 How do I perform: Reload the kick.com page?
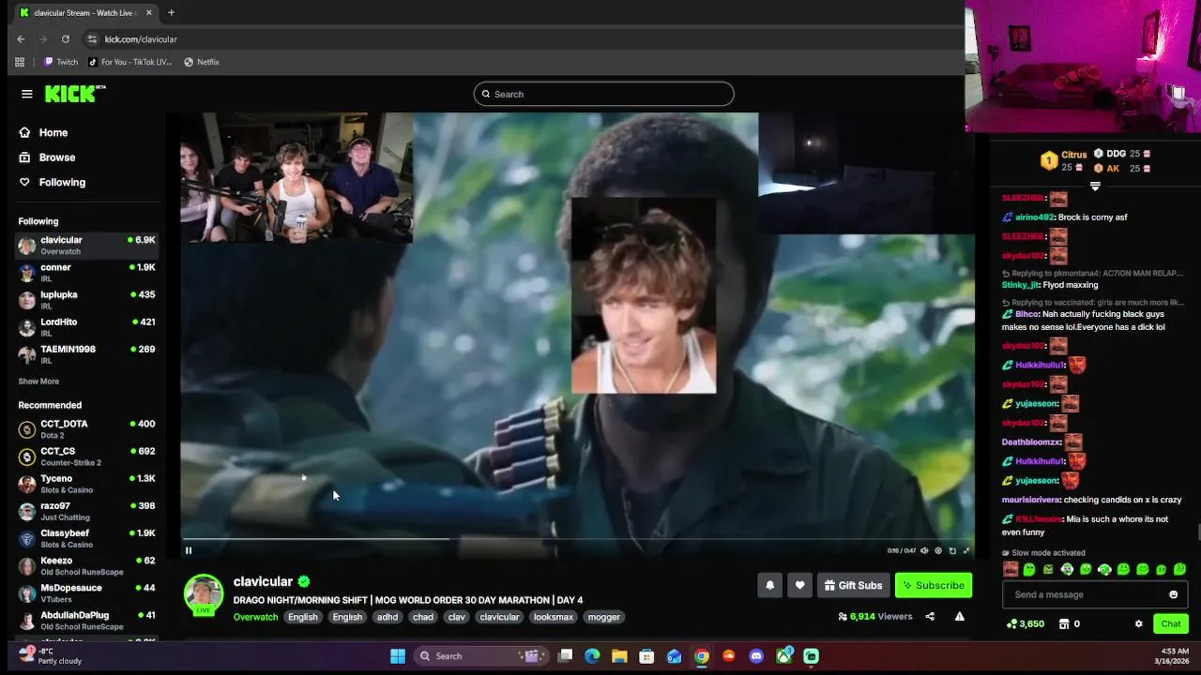(x=66, y=39)
